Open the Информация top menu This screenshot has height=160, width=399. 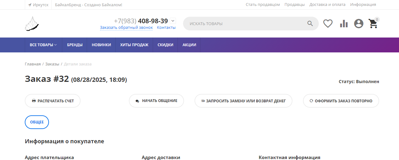tap(363, 5)
